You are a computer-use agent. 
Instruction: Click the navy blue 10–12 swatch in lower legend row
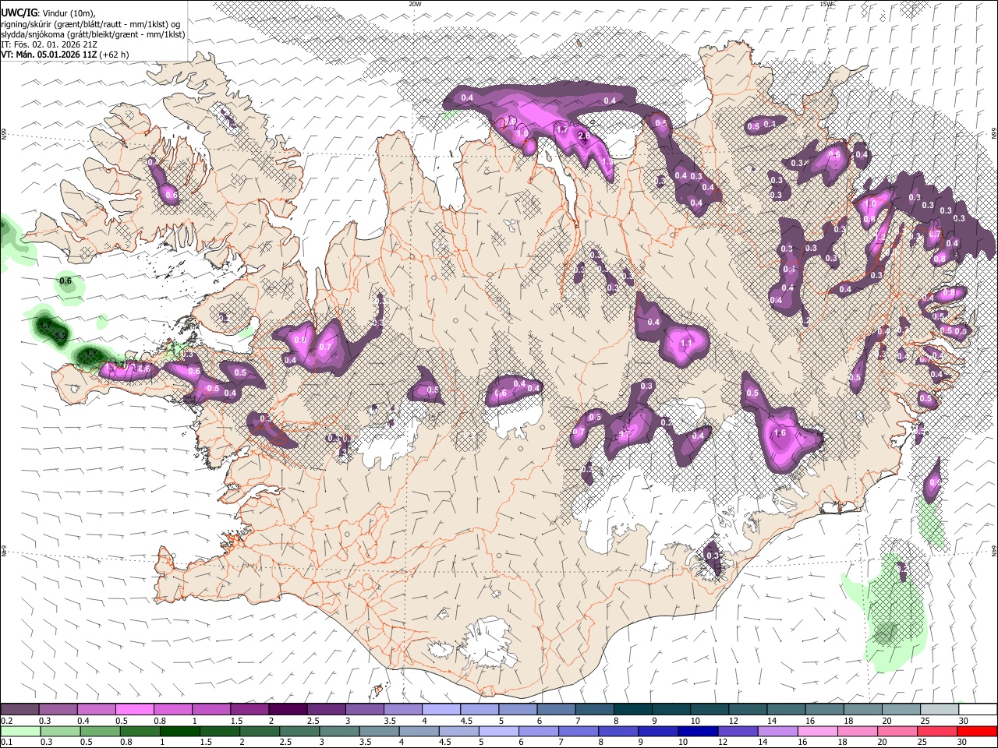697,732
